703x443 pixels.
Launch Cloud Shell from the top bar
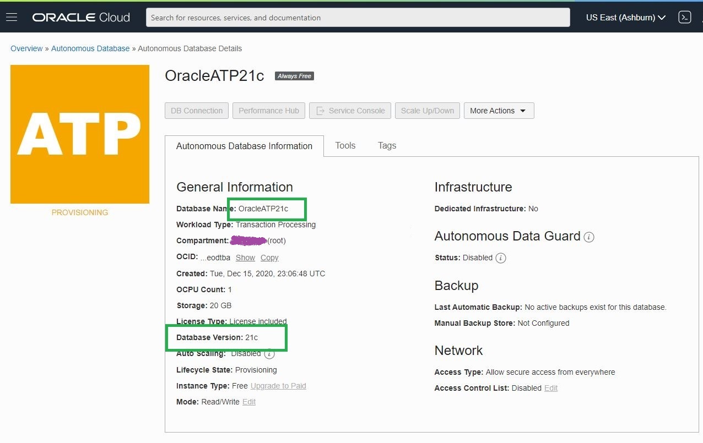[x=684, y=17]
